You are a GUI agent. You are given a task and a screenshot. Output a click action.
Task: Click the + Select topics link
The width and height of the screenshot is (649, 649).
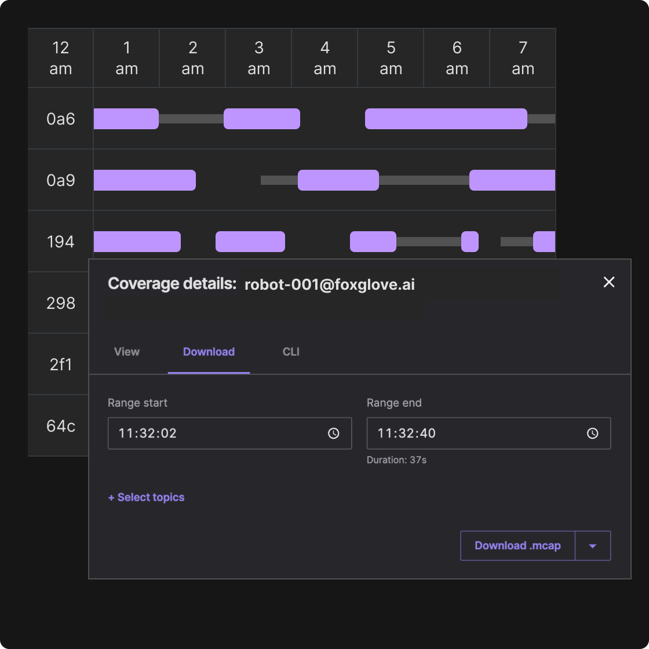146,497
